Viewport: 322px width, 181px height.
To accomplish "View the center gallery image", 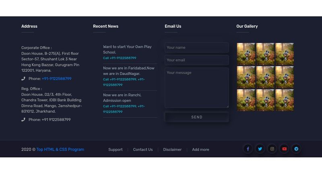I will pos(265,77).
